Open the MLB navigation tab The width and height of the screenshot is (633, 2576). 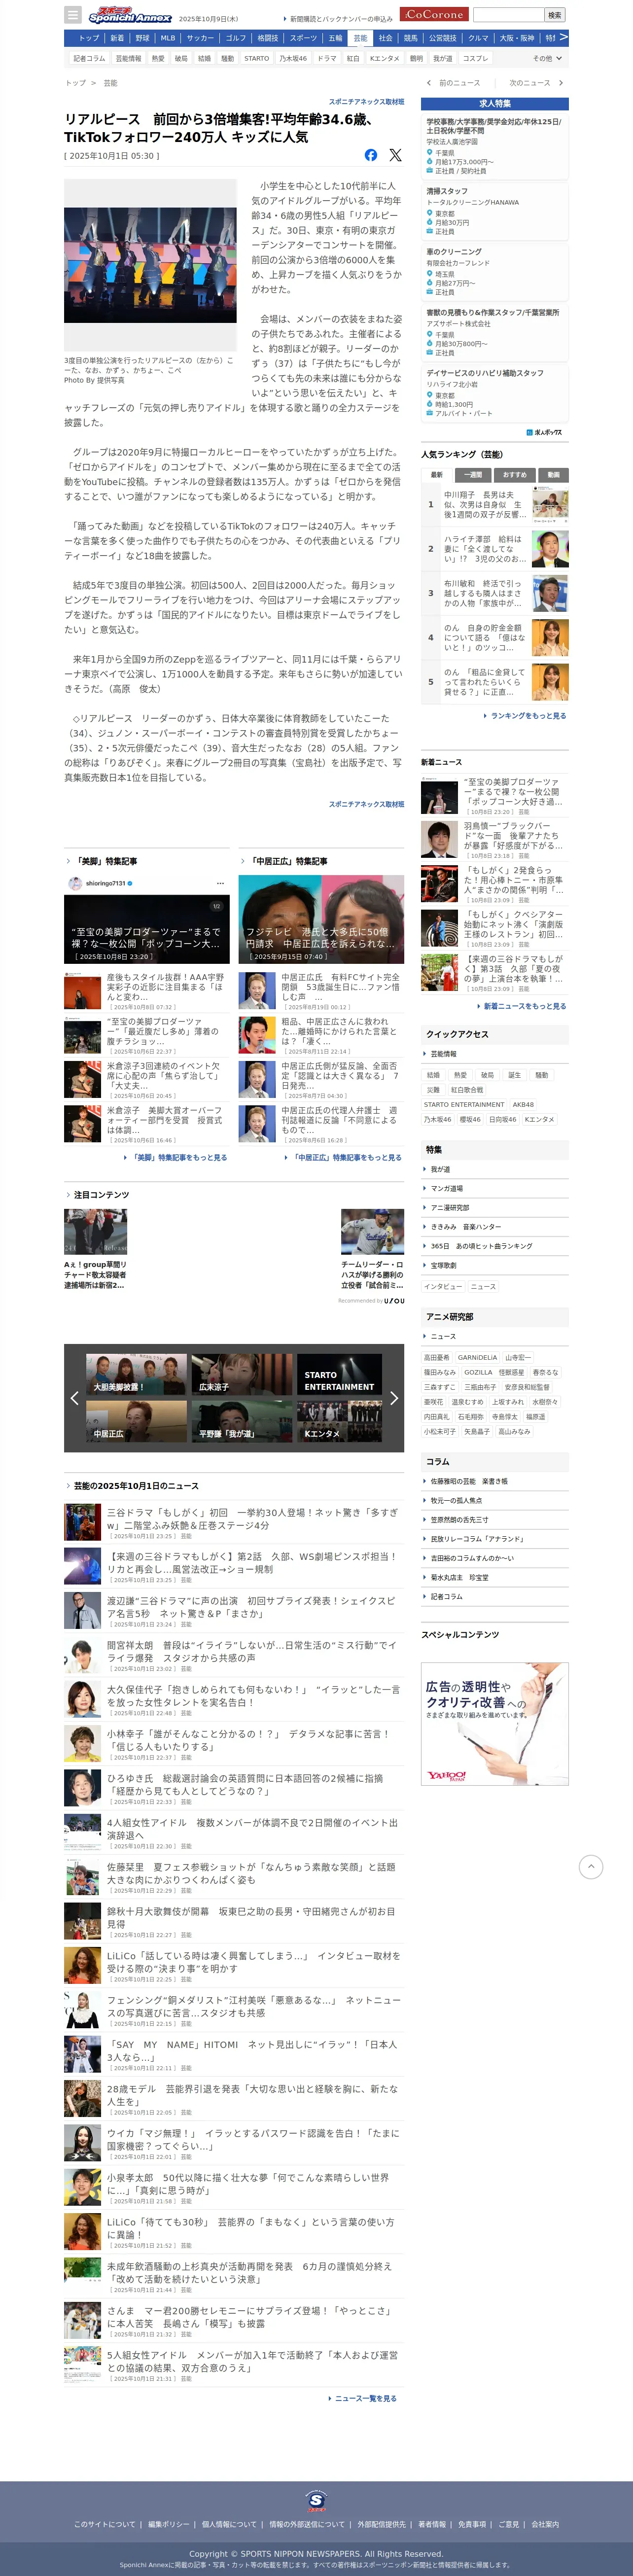click(x=168, y=38)
